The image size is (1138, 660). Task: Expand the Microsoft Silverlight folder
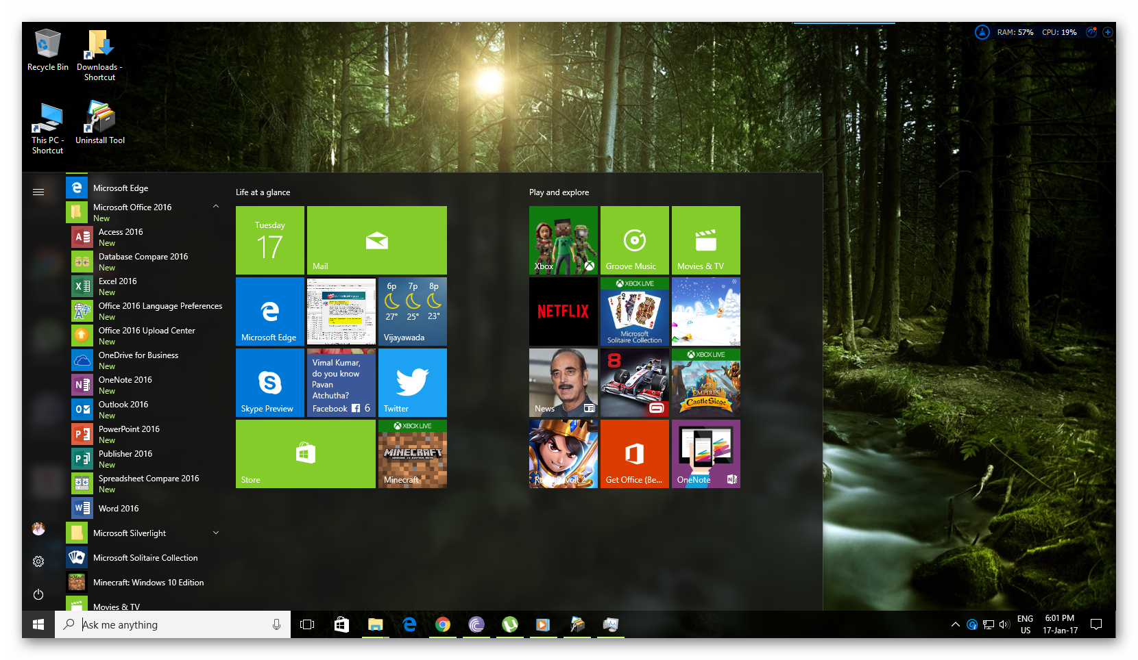click(x=216, y=533)
